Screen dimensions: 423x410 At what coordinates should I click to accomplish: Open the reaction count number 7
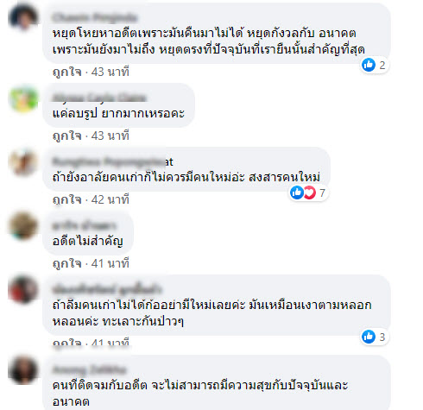tap(322, 192)
